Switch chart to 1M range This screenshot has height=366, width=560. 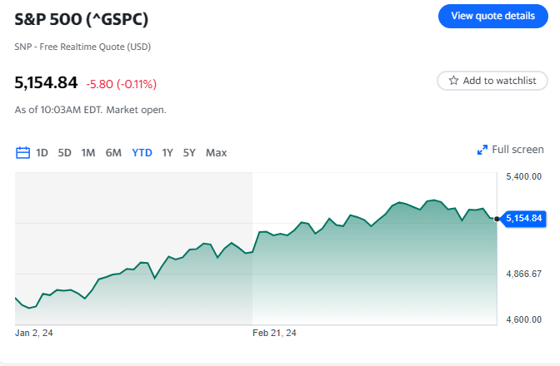88,152
